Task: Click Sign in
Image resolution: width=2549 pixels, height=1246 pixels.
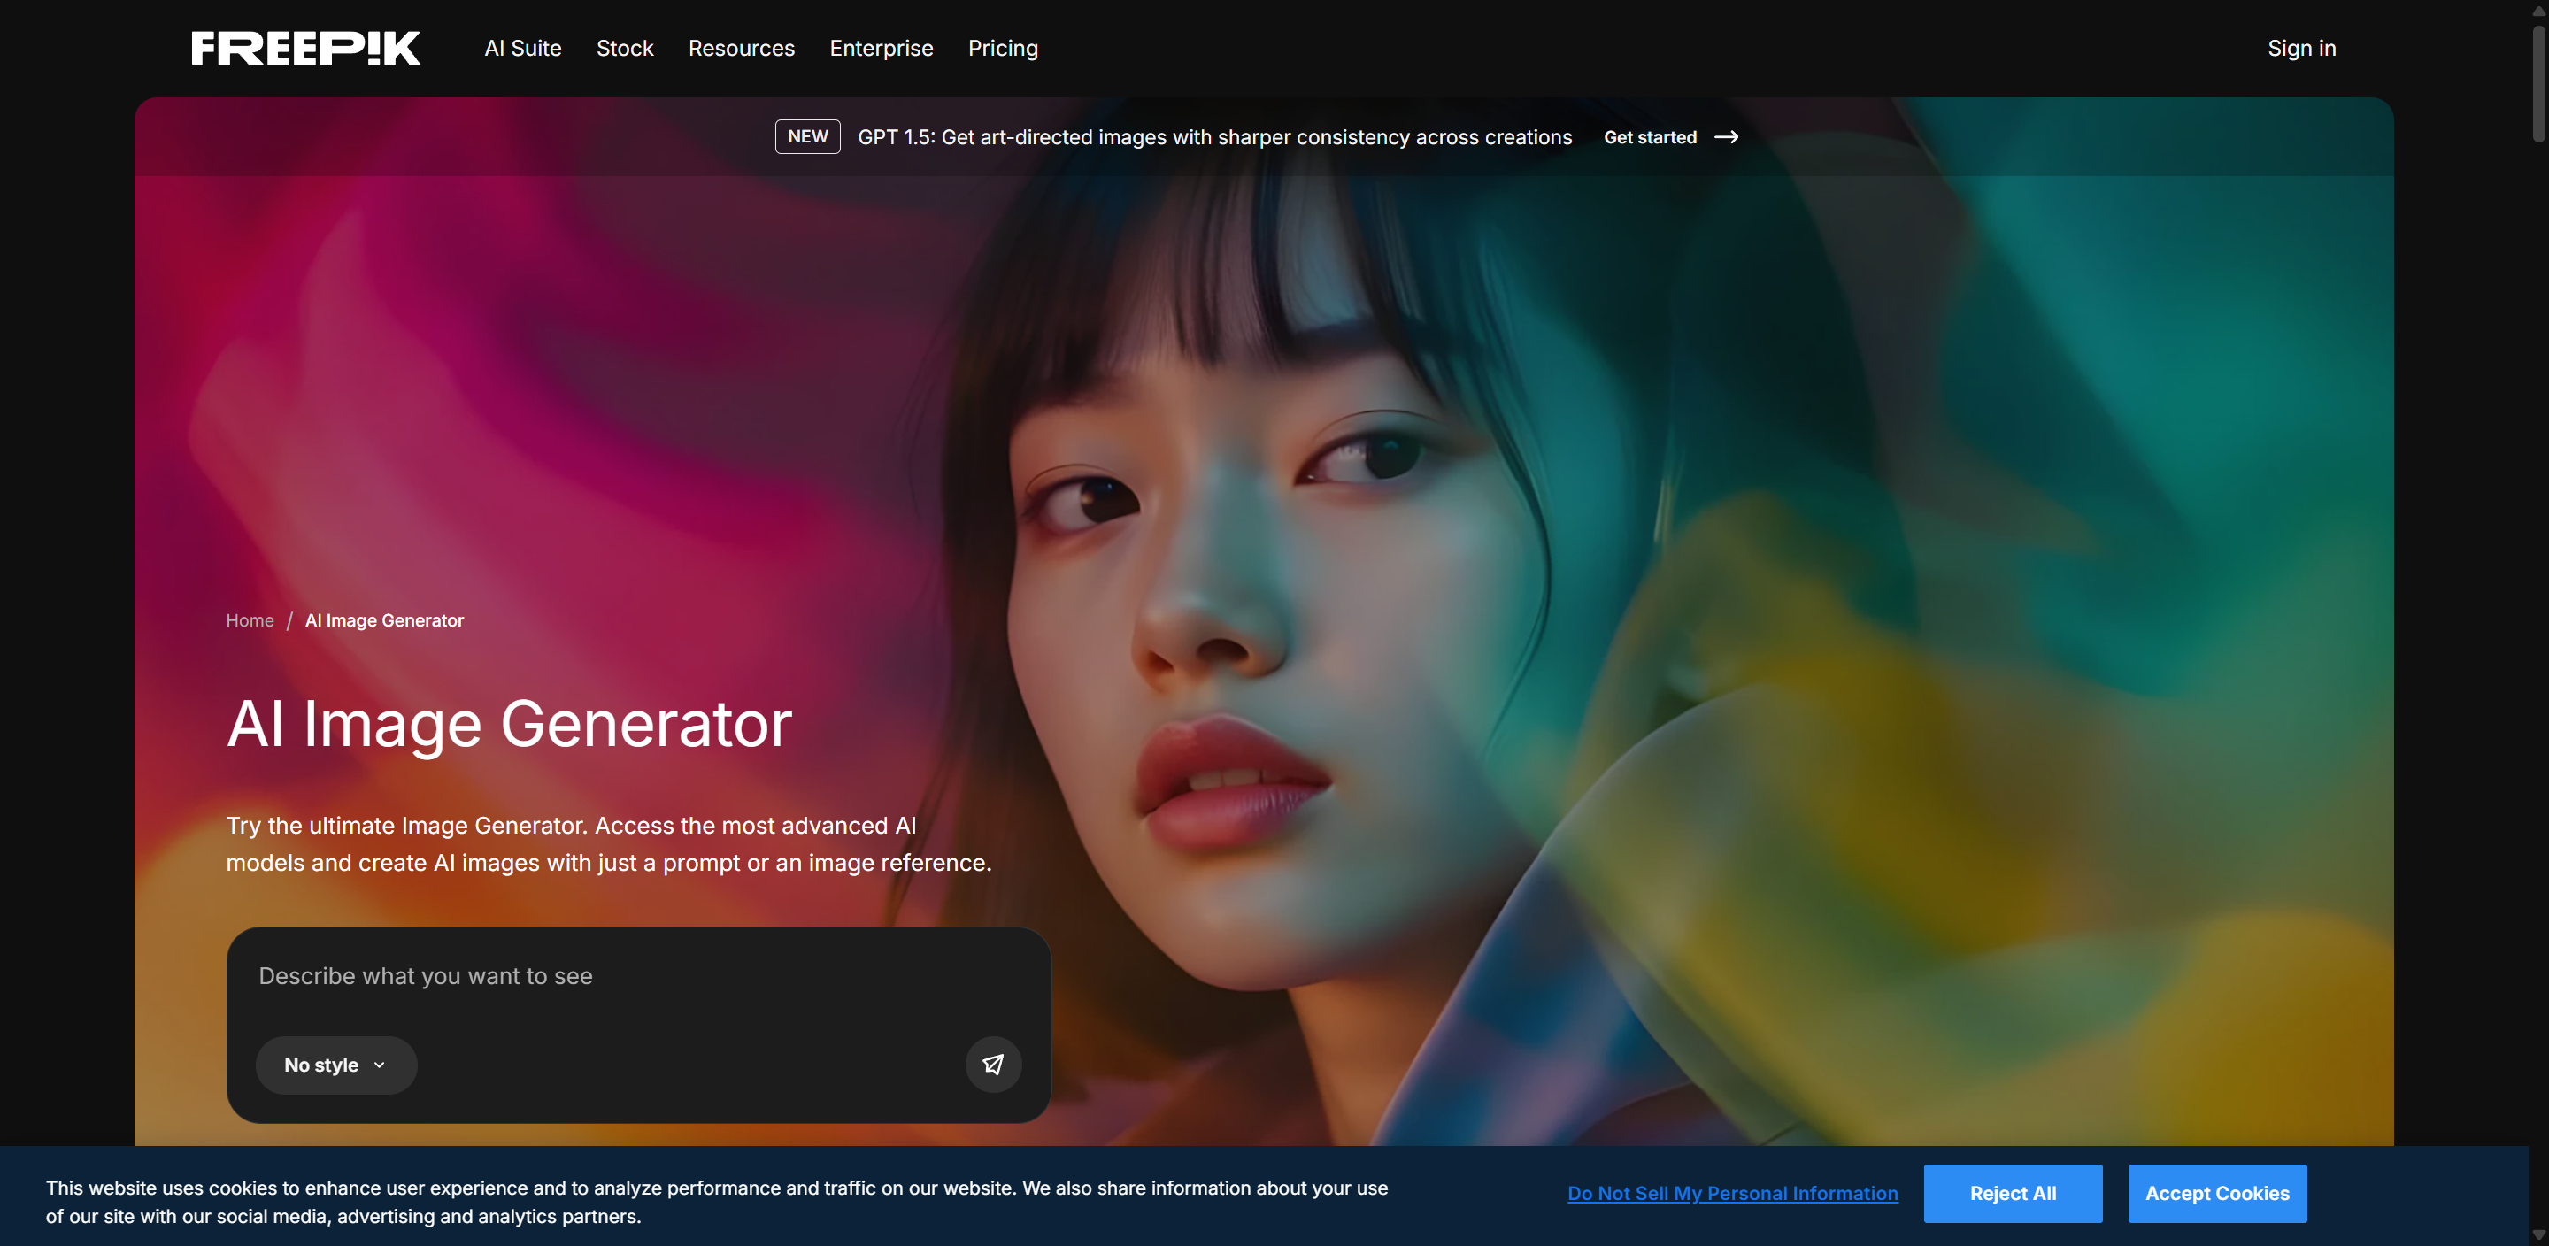Action: [2300, 49]
